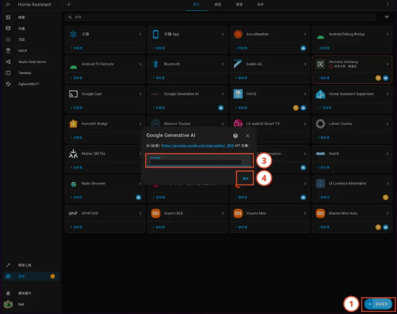Collapse the sidebar with the hamburger menu icon
This screenshot has width=397, height=314.
8,4
